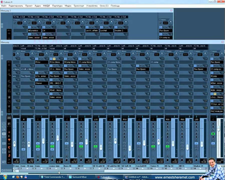The width and height of the screenshot is (225, 180).
Task: Click volume fader handle of BD 07 channel
Action: [86, 142]
